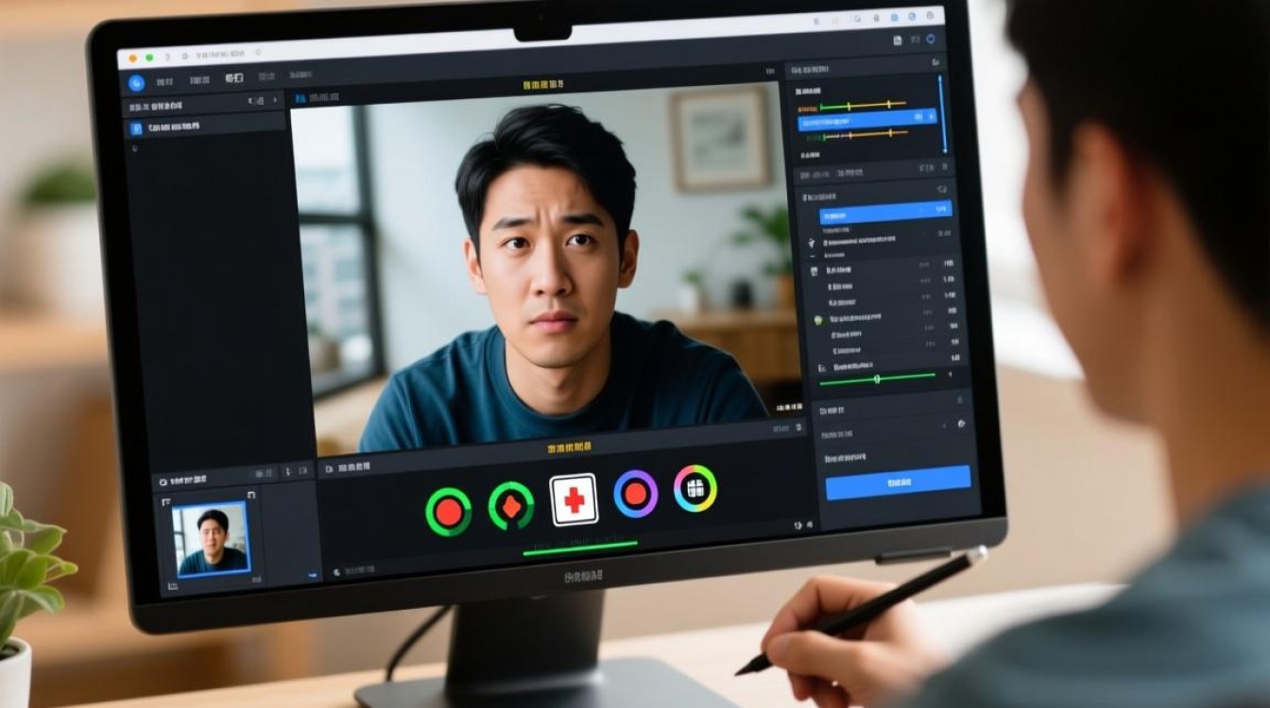
Task: Toggle the round icon in lower right panel
Action: 961,424
